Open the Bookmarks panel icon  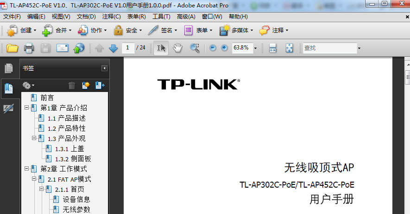click(9, 88)
